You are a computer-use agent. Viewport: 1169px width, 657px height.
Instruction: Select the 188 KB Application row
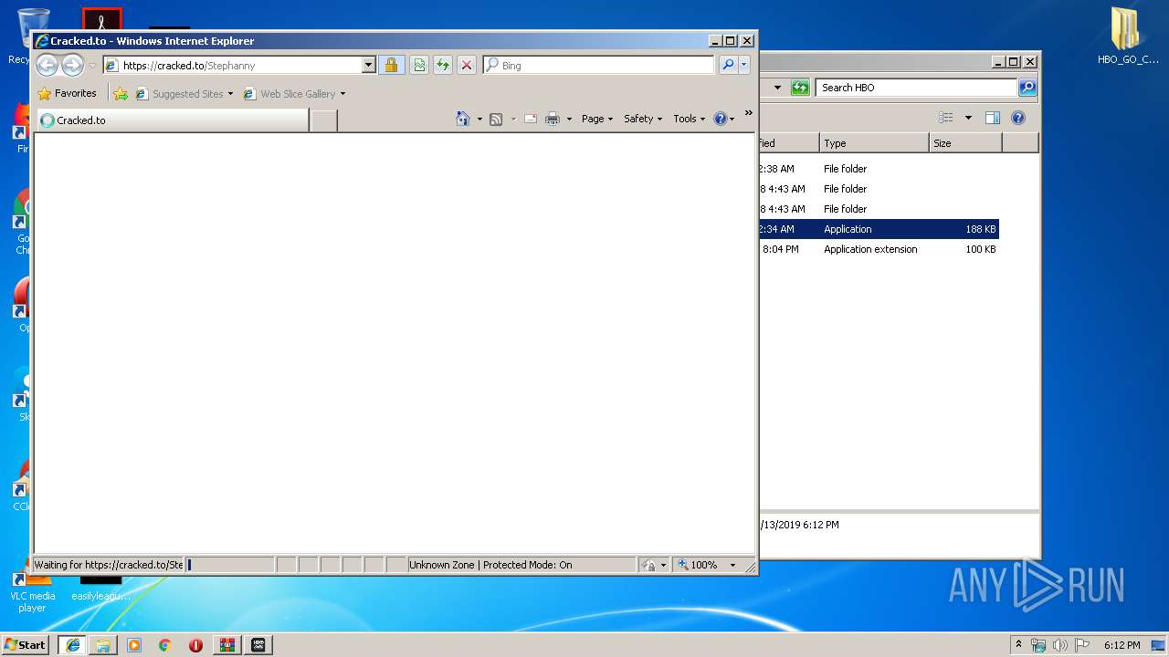(x=879, y=229)
